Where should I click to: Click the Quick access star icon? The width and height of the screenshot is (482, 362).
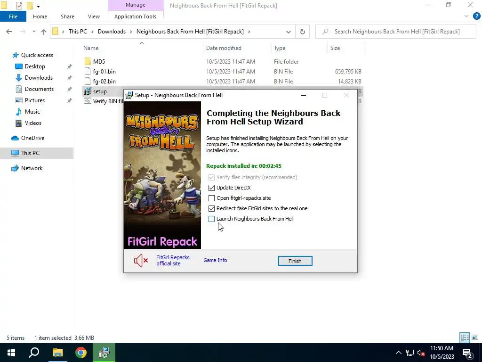click(16, 55)
